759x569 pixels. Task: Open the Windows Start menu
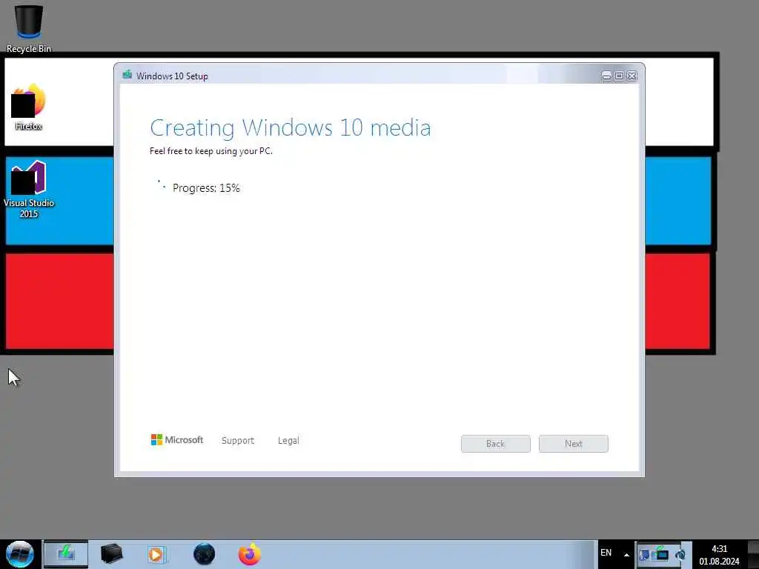[x=20, y=554]
